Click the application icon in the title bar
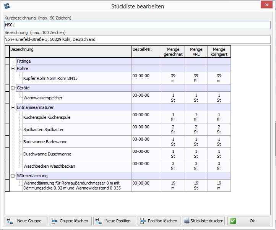This screenshot has width=276, height=230. coord(7,6)
